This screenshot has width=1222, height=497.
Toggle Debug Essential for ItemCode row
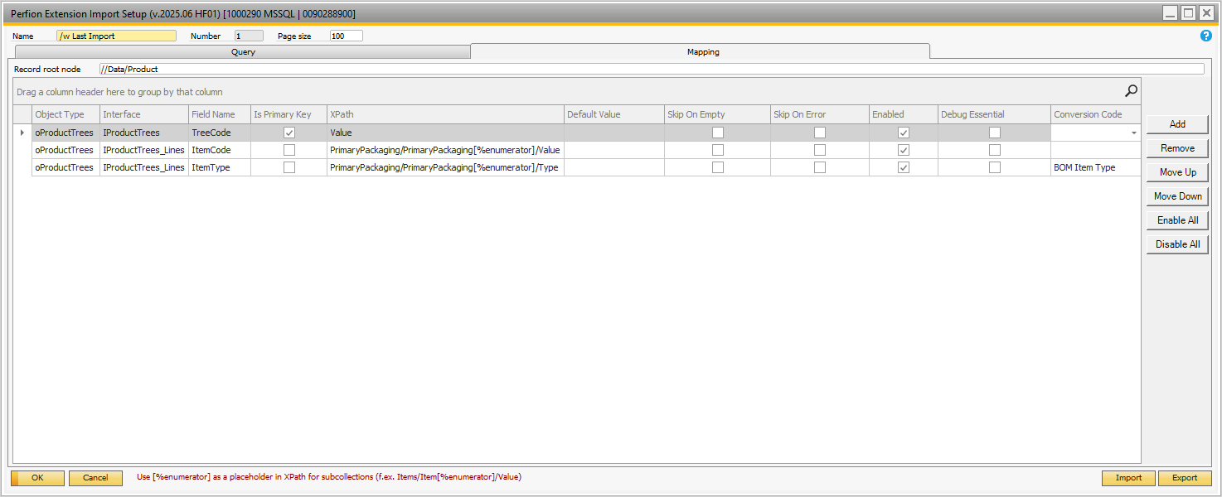point(995,150)
